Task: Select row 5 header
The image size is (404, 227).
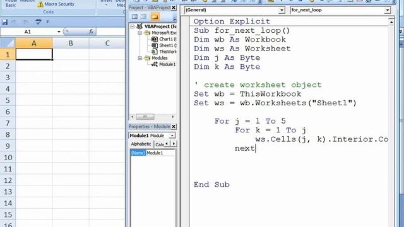Action: pos(8,100)
